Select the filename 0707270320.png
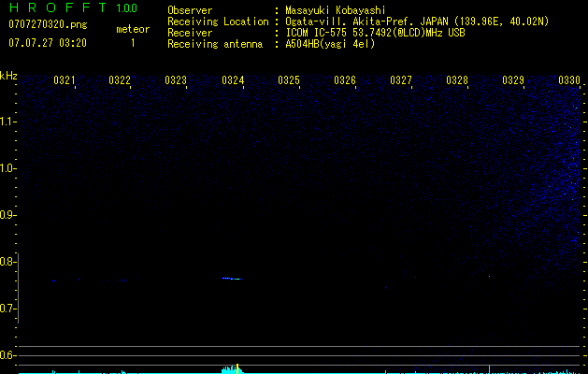 point(48,24)
